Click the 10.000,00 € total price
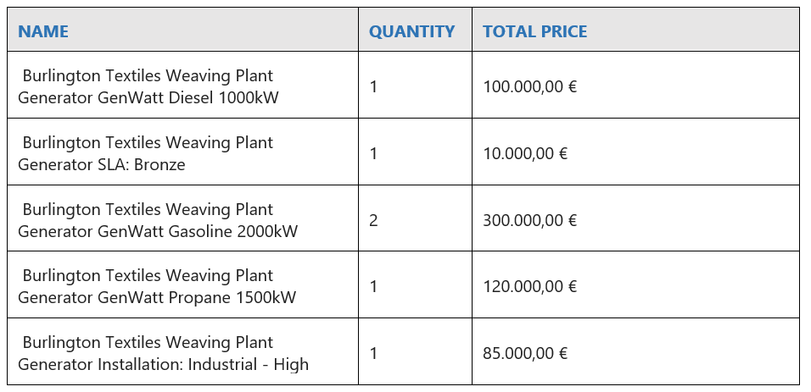The width and height of the screenshot is (811, 392). coord(525,153)
